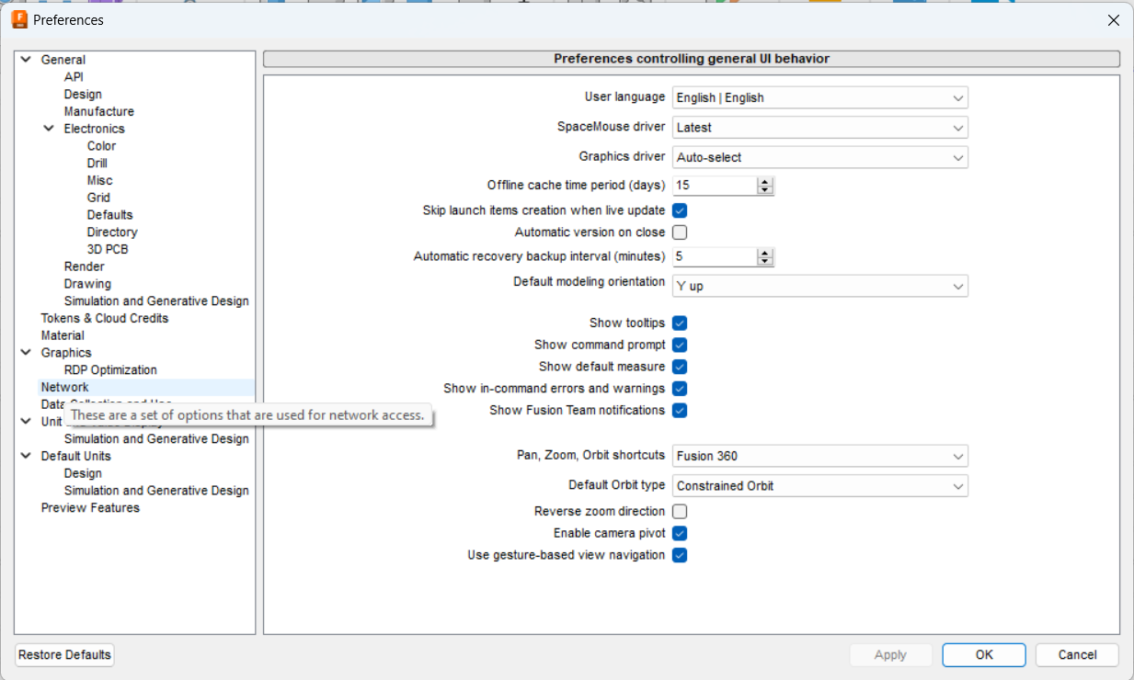
Task: Click the Fusion app icon in title bar
Action: (19, 19)
